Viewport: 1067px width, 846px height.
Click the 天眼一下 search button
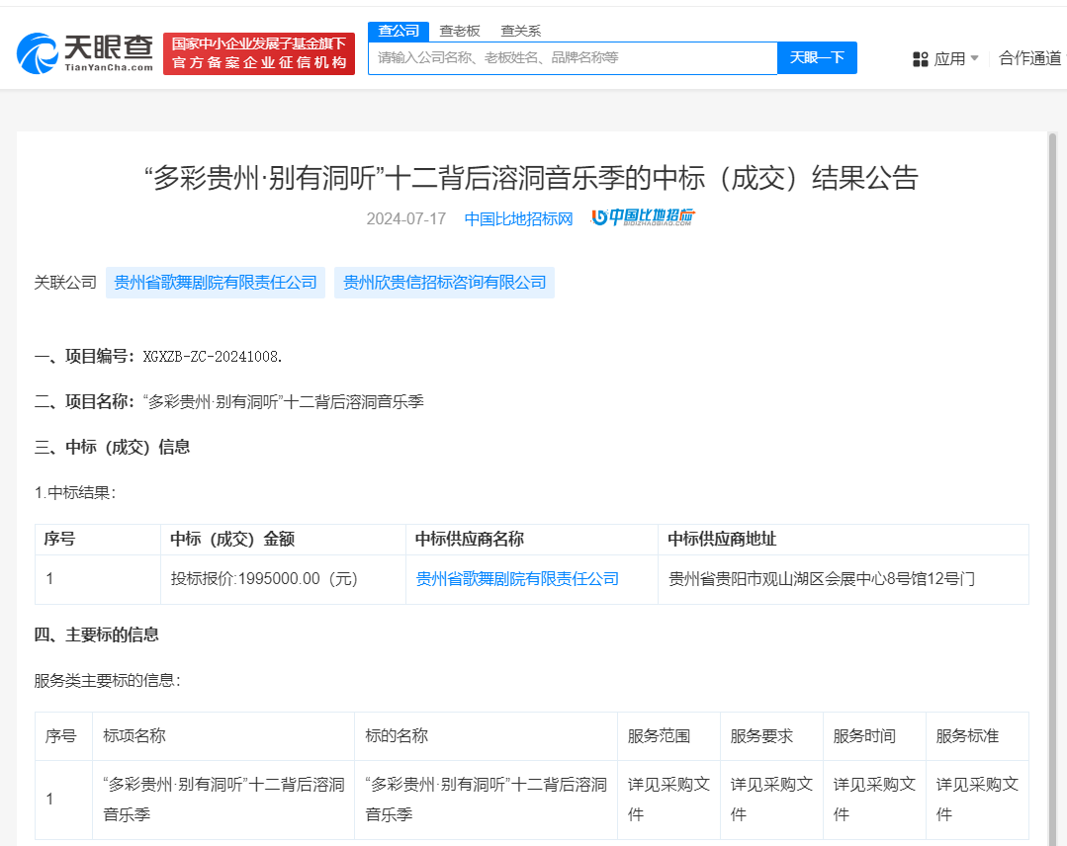pos(817,57)
